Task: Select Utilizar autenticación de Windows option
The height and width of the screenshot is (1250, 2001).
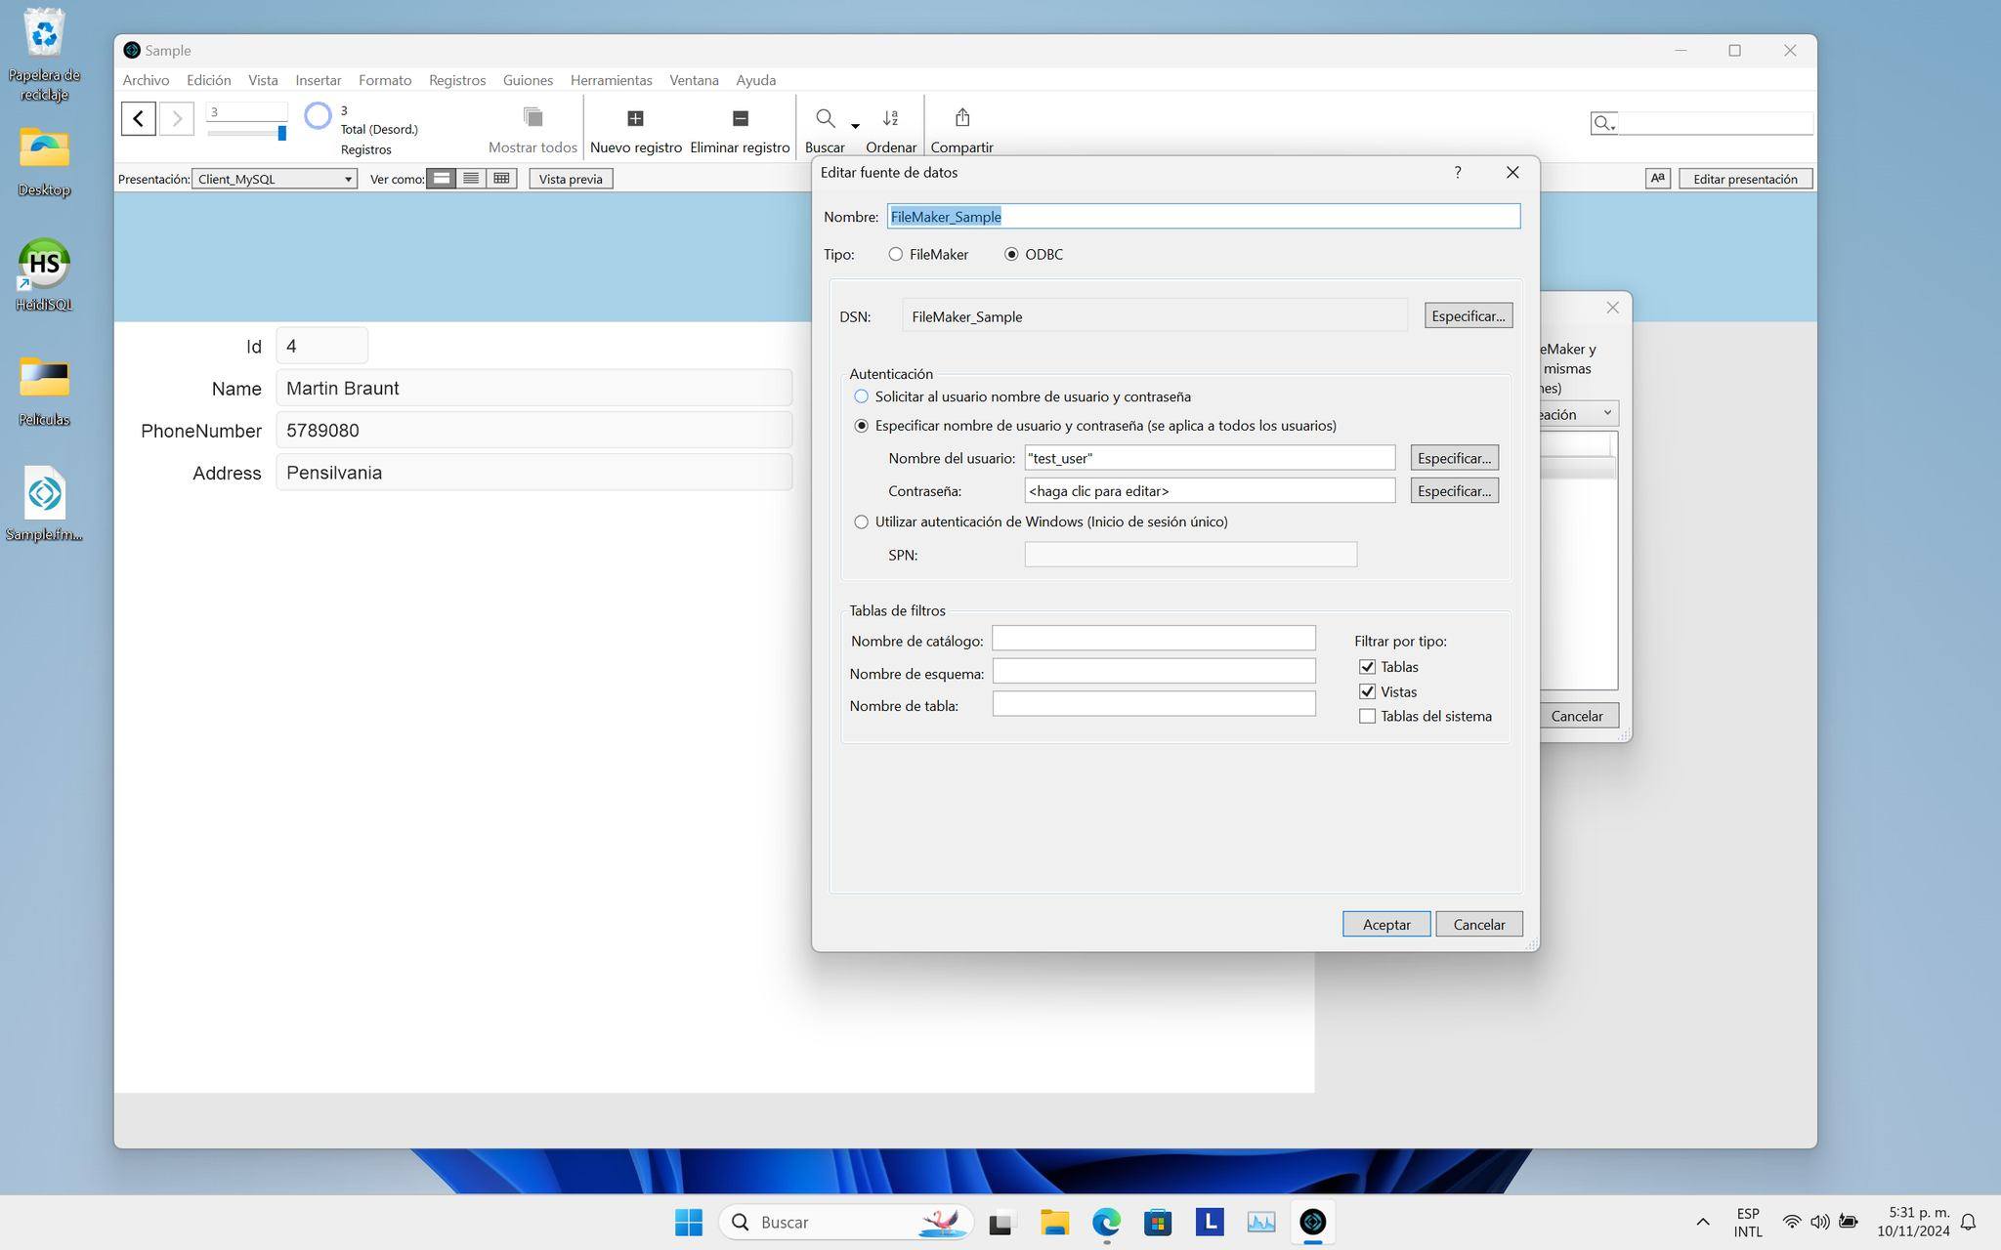Action: coord(861,521)
